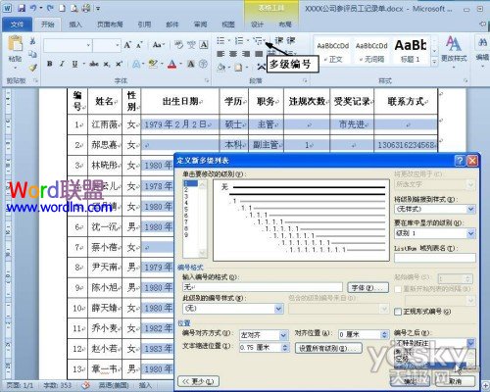Click the Underline icon

74,64
